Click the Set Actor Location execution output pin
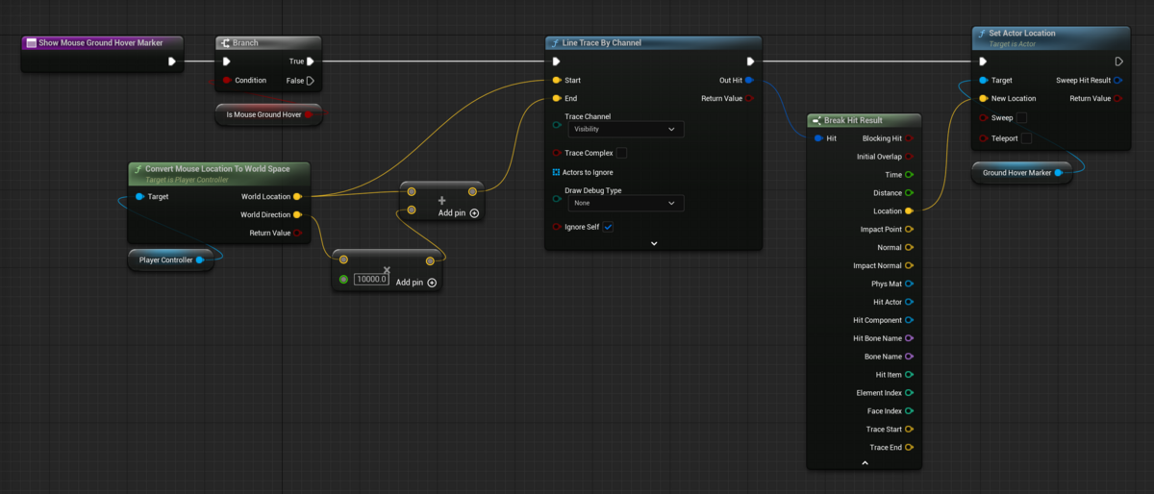Image resolution: width=1154 pixels, height=494 pixels. point(1118,62)
